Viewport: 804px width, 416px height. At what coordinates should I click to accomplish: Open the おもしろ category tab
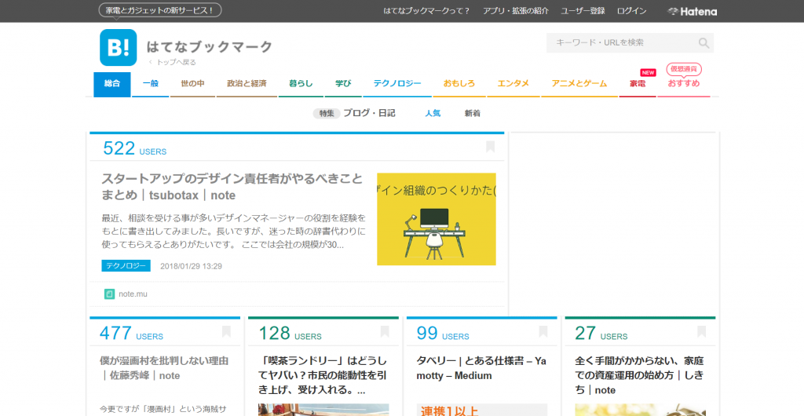click(459, 84)
